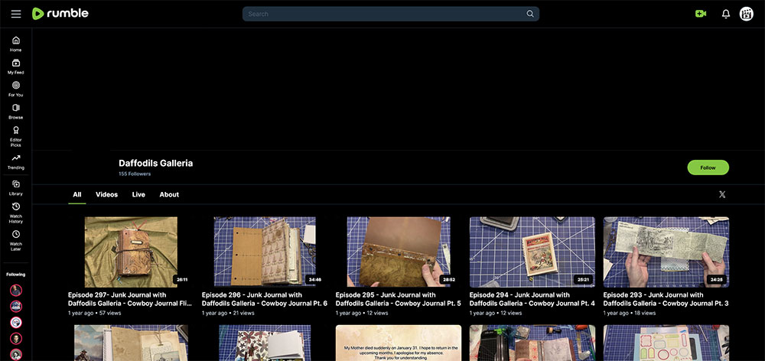Open Editor Picks in sidebar
This screenshot has height=361, width=765.
(15, 137)
